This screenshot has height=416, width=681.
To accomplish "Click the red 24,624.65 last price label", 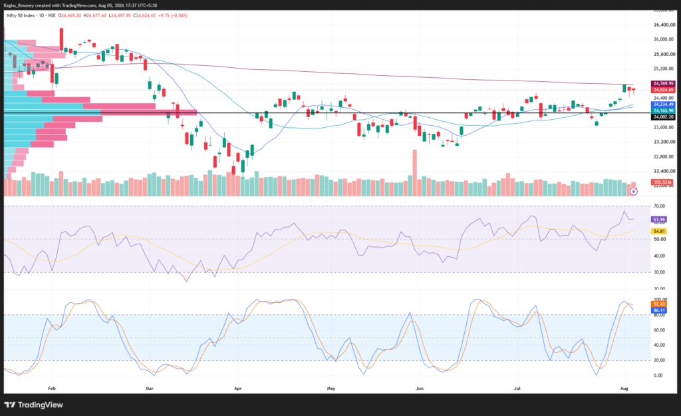I will point(663,90).
